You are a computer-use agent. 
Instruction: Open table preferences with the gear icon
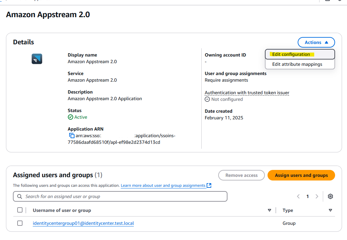pyautogui.click(x=330, y=196)
